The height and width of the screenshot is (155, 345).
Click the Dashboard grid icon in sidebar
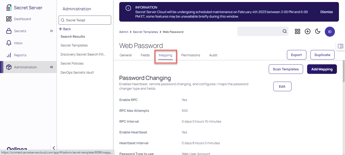click(x=9, y=19)
